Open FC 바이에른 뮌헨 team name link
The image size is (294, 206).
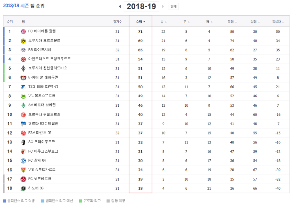tap(42, 31)
